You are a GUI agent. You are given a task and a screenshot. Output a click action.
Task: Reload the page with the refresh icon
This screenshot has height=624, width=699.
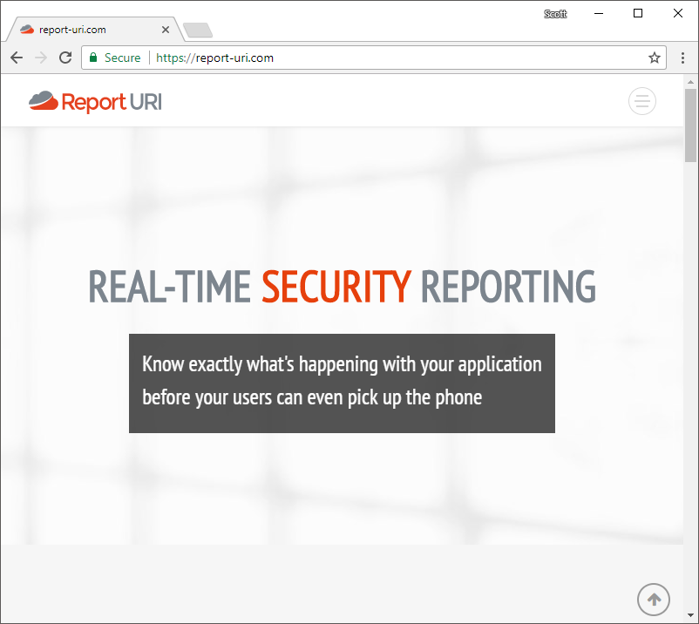pos(65,58)
